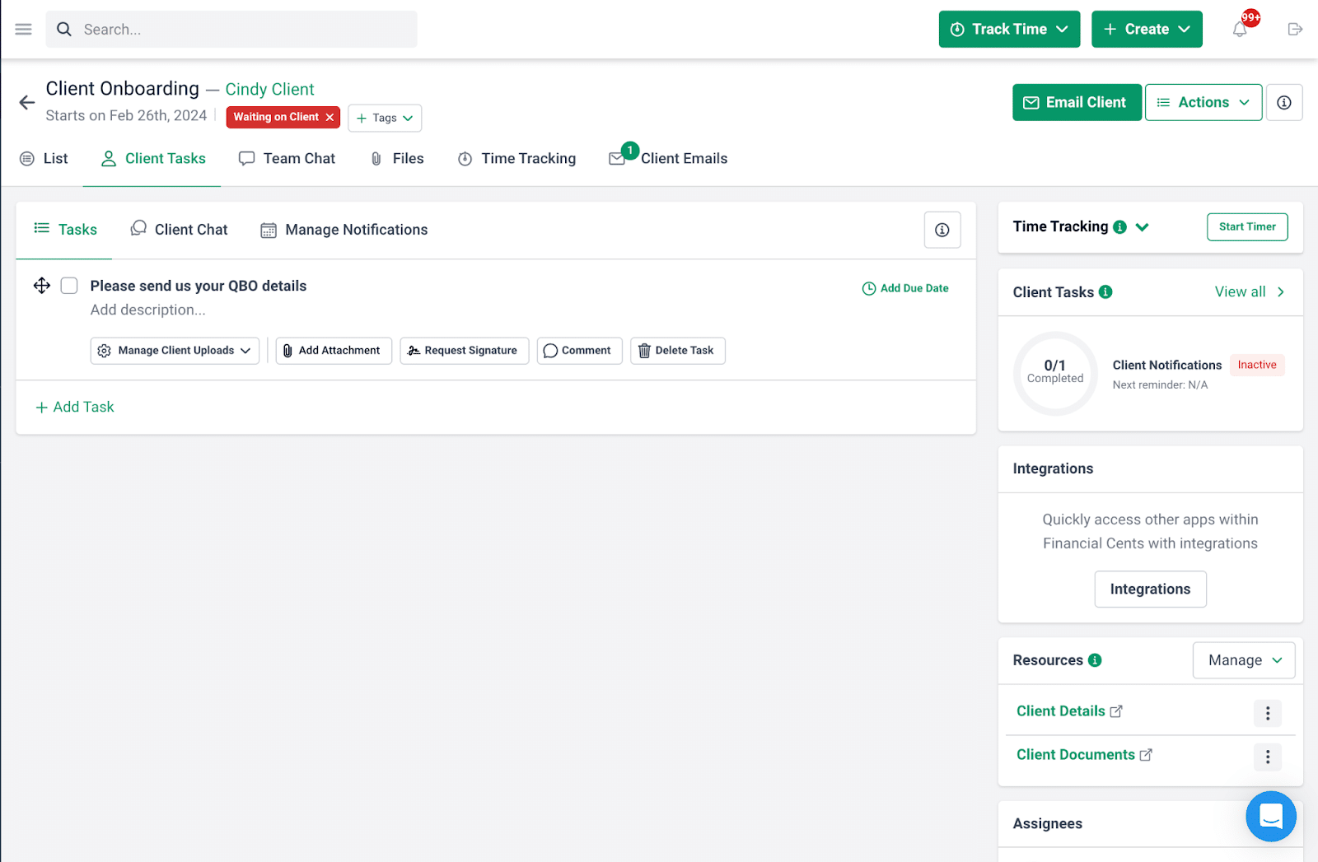Click the logout icon at top right
Viewport: 1318px width, 862px height.
tap(1295, 30)
